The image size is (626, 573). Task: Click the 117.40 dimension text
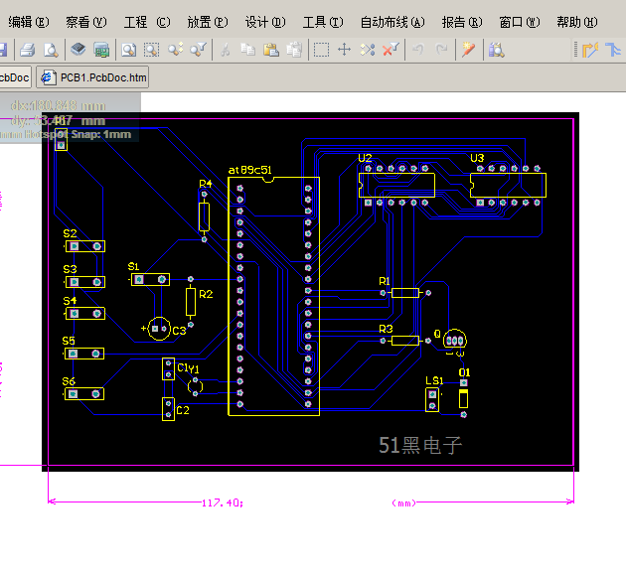222,502
